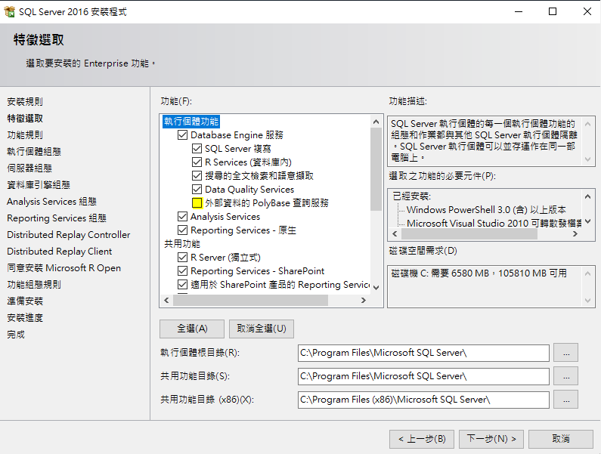The image size is (601, 454).
Task: Click Distributed Replay Client sidebar step
Action: (x=60, y=252)
